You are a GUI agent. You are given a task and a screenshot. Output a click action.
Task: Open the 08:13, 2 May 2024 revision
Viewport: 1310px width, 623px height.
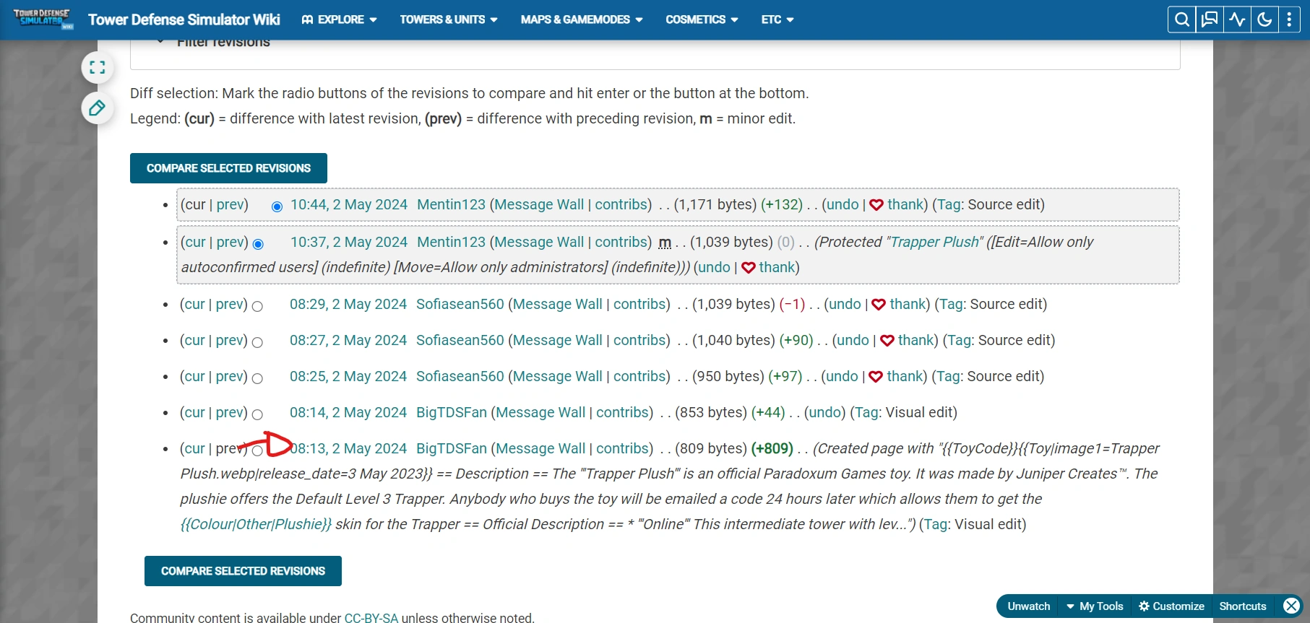click(x=348, y=449)
